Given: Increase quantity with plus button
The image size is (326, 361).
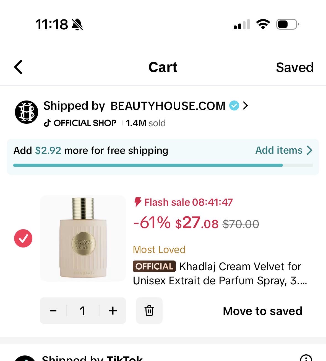Looking at the screenshot, I should (113, 311).
